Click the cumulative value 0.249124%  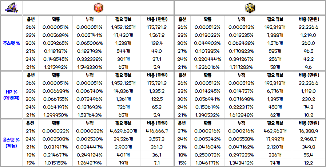(90, 155)
